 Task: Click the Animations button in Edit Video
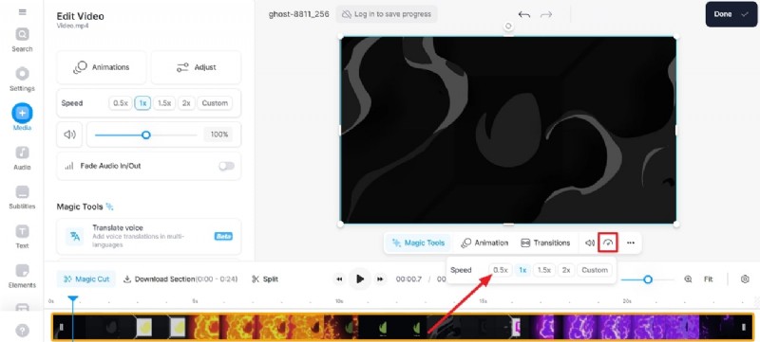pos(102,67)
